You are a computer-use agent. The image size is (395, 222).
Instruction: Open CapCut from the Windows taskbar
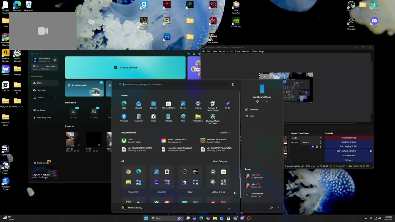click(228, 218)
